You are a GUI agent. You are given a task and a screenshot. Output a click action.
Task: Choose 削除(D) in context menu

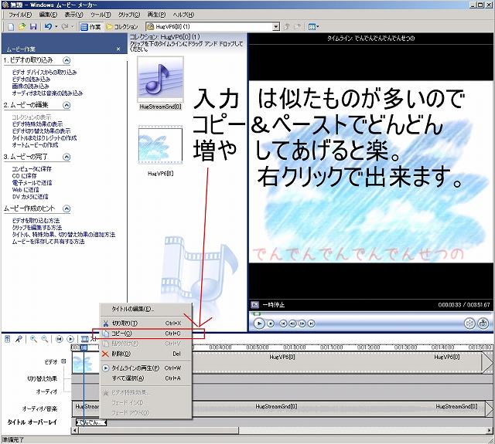point(146,354)
